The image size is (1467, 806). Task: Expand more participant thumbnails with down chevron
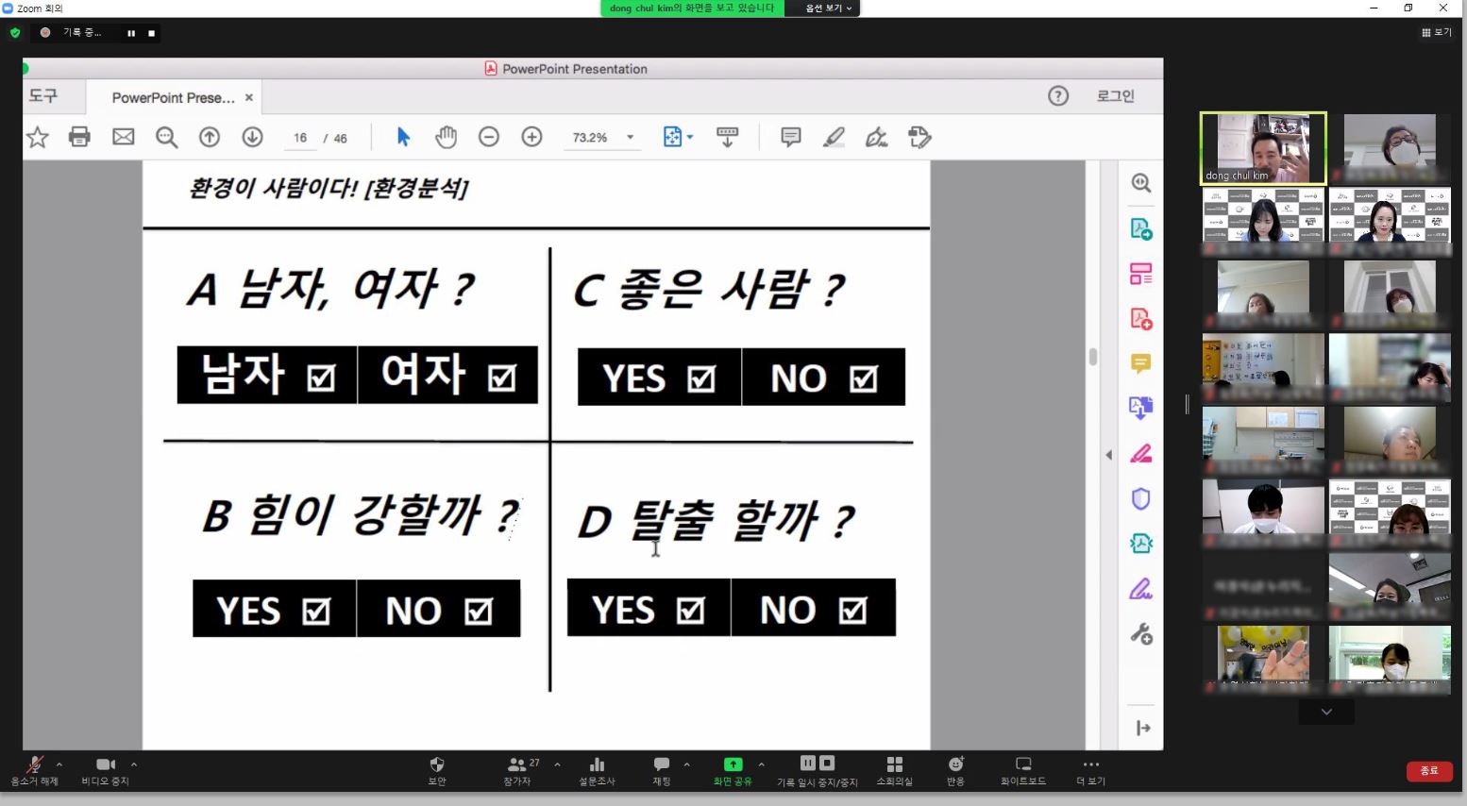pos(1326,712)
